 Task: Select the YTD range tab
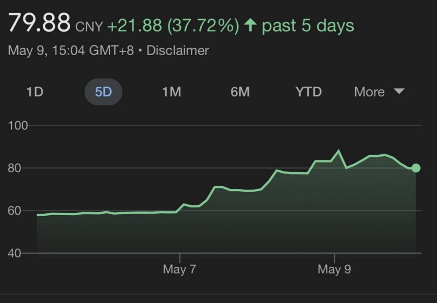(308, 92)
